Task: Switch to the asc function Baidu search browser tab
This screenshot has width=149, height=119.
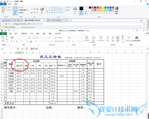Action: (x=57, y=21)
